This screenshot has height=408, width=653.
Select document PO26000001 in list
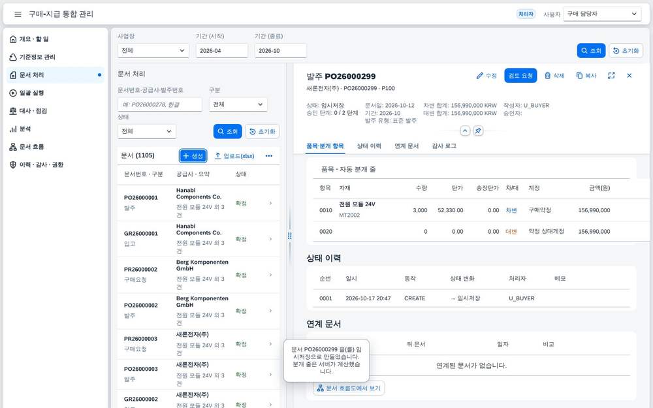[x=199, y=203]
